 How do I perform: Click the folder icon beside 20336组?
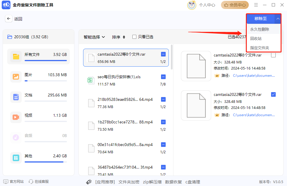click(10, 37)
